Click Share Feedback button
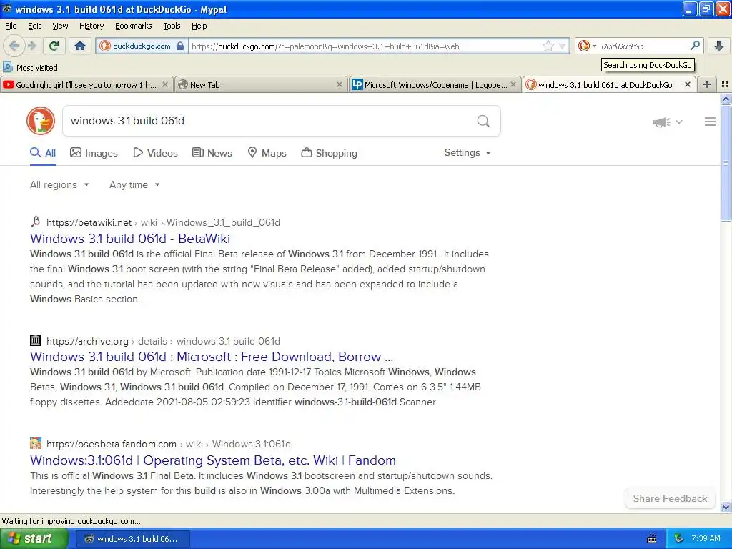The image size is (732, 549). (x=670, y=498)
